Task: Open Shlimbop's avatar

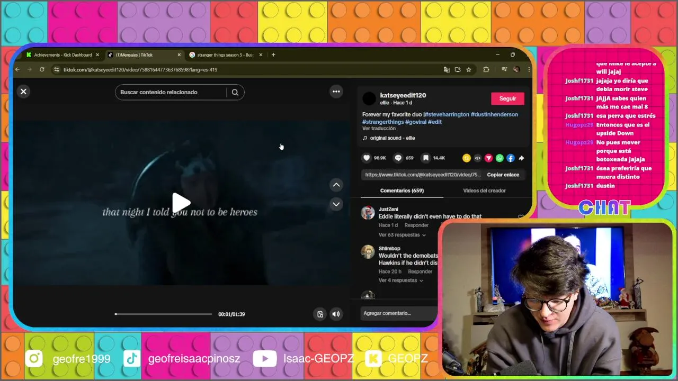Action: pos(368,252)
